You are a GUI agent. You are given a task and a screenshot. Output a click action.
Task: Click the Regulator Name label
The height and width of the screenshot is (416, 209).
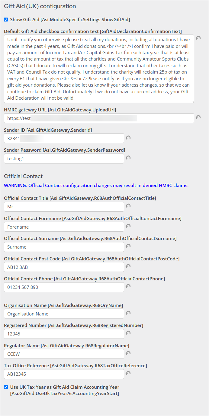(x=66, y=346)
